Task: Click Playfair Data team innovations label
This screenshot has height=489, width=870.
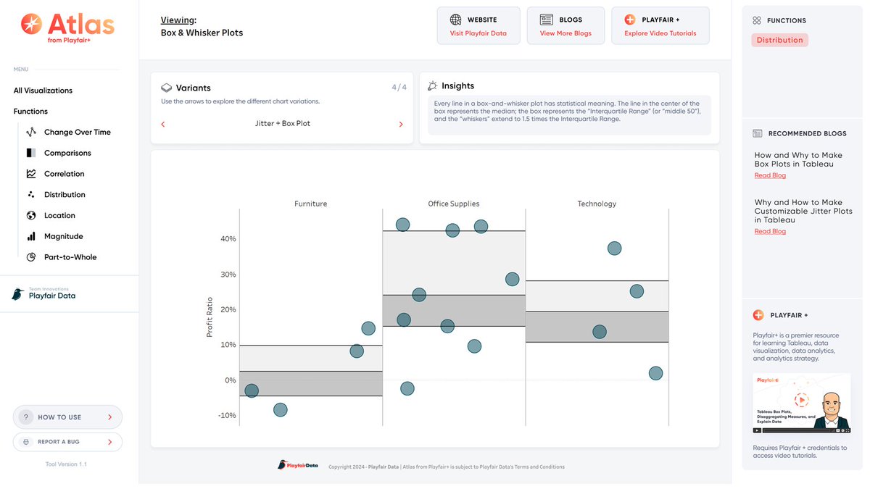Action: click(x=52, y=293)
